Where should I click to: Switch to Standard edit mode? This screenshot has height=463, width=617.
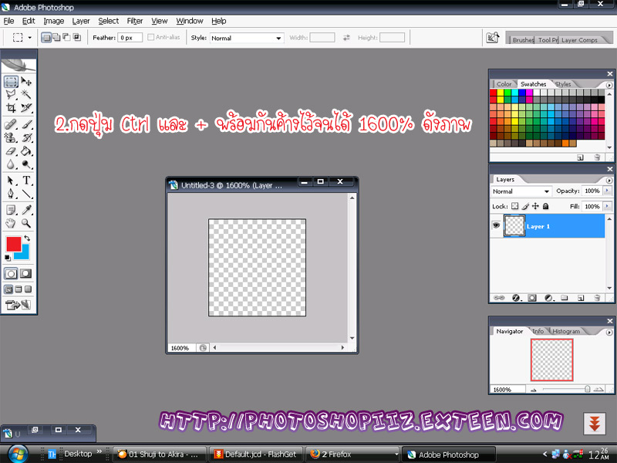pyautogui.click(x=11, y=274)
